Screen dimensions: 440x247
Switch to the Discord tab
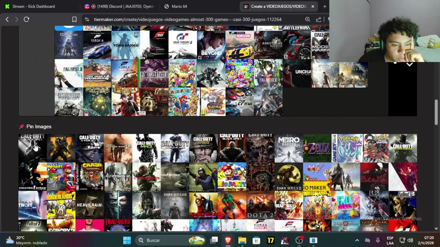point(120,6)
